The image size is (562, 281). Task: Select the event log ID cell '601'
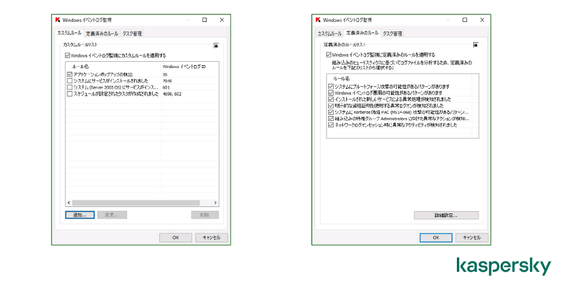click(x=166, y=88)
